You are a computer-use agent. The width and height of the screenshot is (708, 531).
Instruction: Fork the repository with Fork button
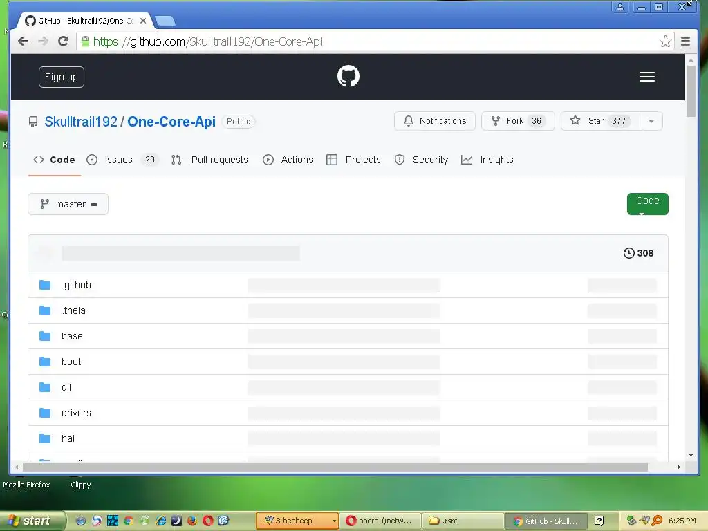pos(518,121)
